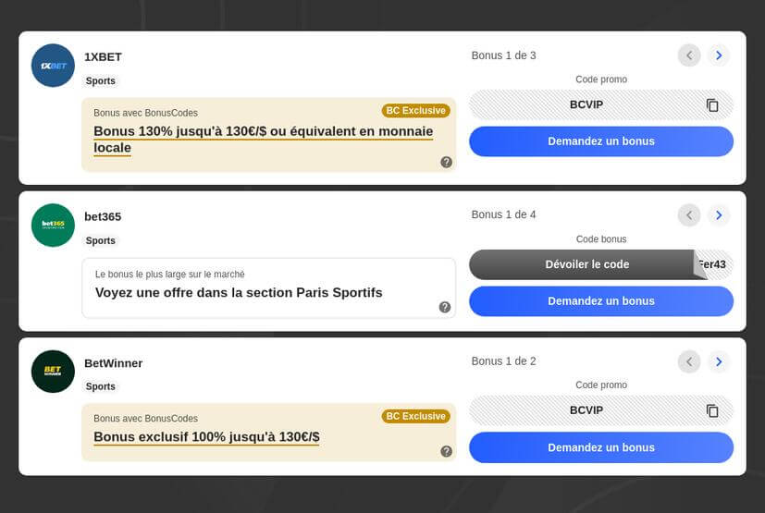This screenshot has height=513, width=765.
Task: Click the 1XBET BCVIP code field
Action: click(x=601, y=104)
